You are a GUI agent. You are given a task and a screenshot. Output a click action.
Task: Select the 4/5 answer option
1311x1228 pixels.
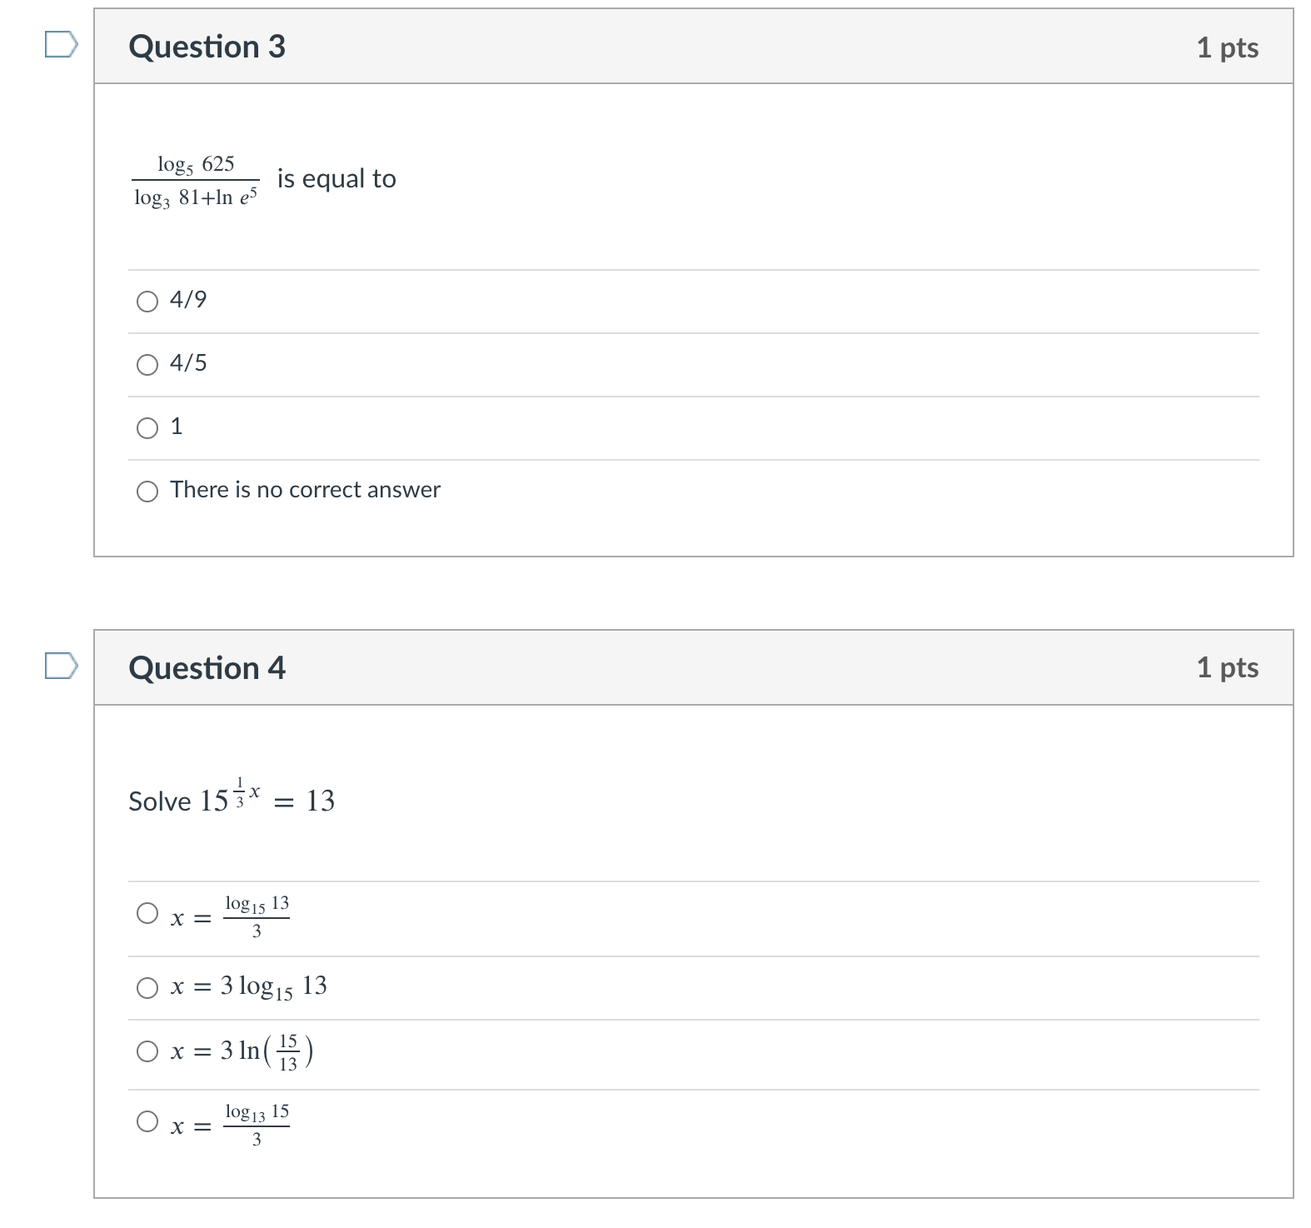pyautogui.click(x=147, y=364)
